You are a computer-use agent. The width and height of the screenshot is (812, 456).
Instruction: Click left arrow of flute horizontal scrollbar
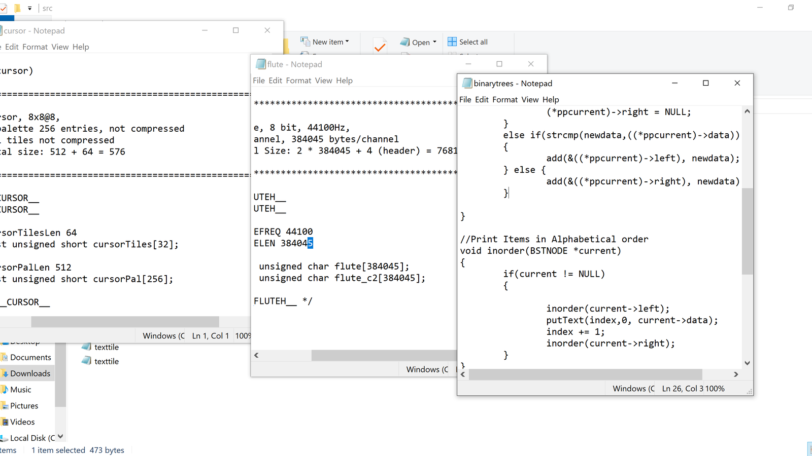click(256, 355)
